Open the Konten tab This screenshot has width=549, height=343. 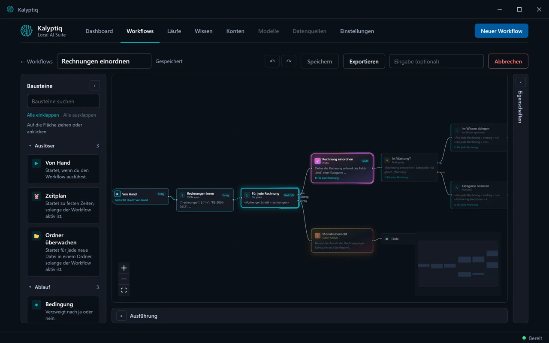coord(235,31)
